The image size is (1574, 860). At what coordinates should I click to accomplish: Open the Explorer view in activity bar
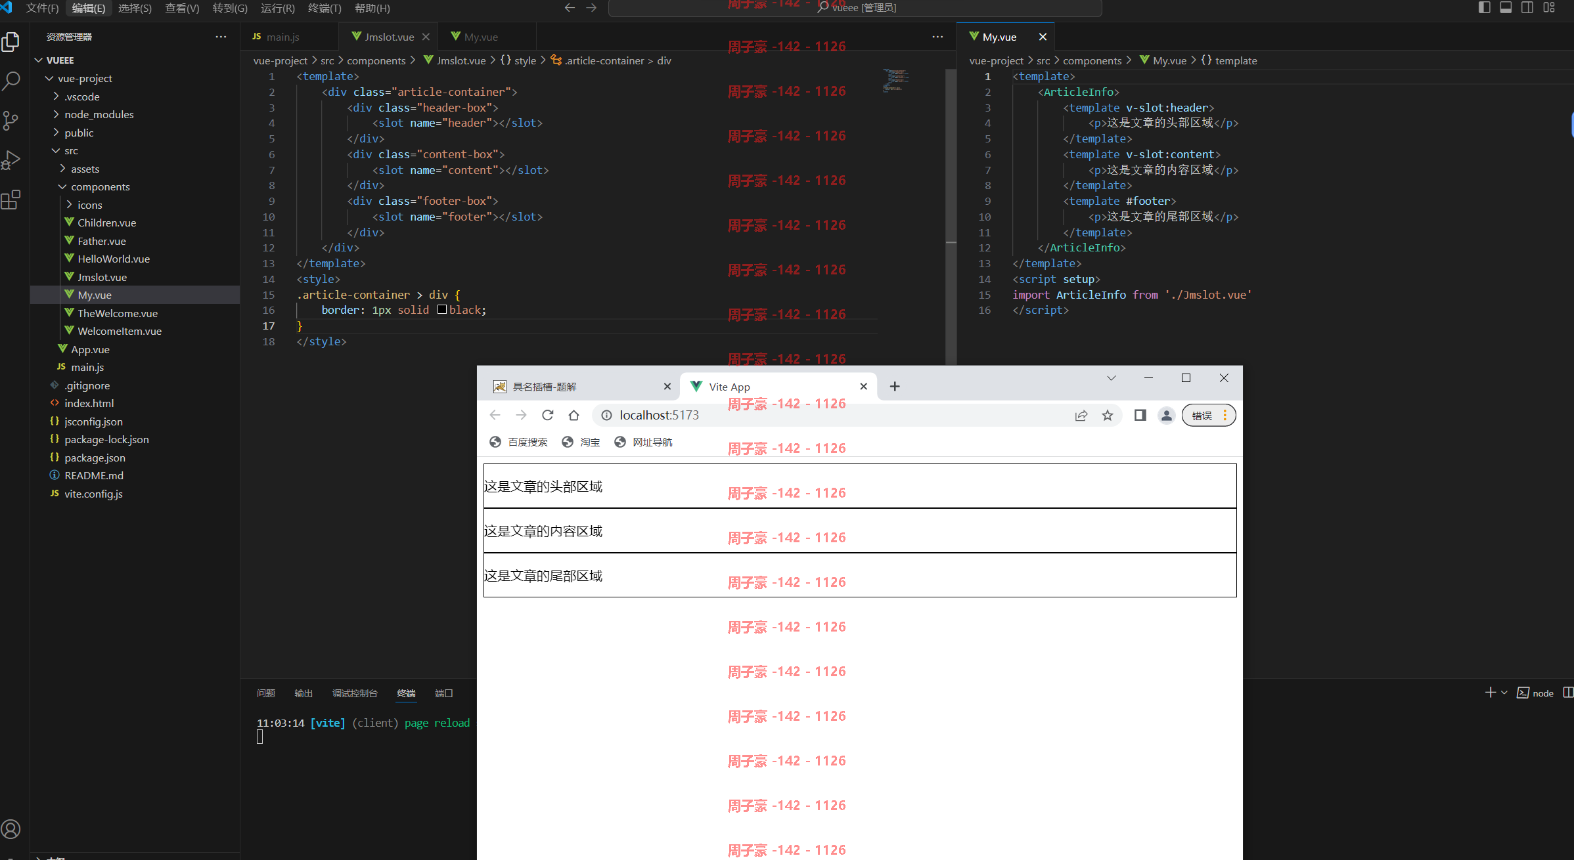(x=11, y=42)
